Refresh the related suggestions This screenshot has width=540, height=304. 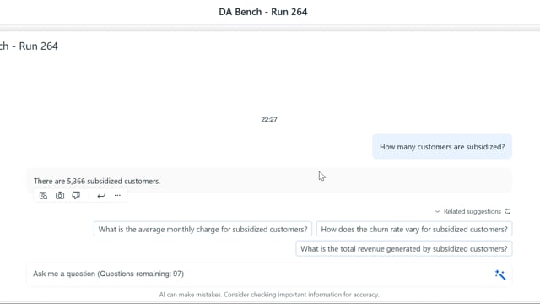pyautogui.click(x=508, y=211)
